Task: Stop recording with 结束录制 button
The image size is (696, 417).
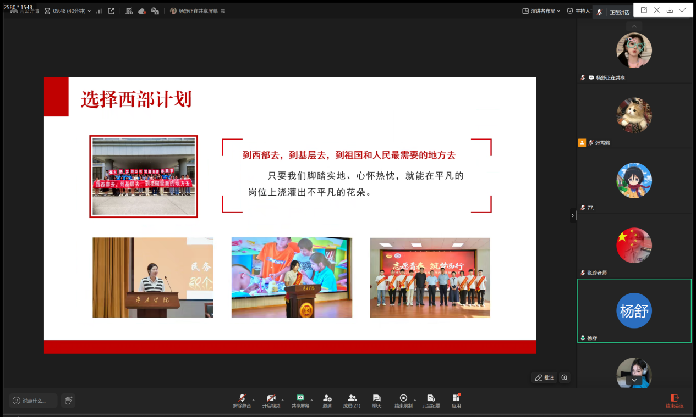Action: click(x=403, y=401)
